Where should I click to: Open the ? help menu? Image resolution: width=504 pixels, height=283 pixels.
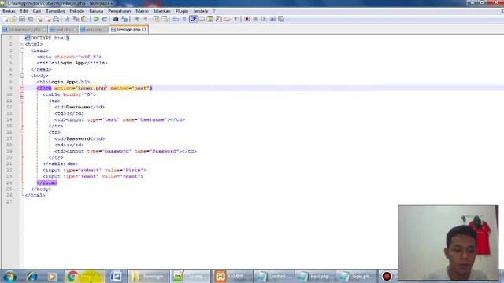(x=214, y=11)
